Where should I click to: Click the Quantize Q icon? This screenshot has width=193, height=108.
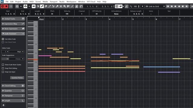23,91
